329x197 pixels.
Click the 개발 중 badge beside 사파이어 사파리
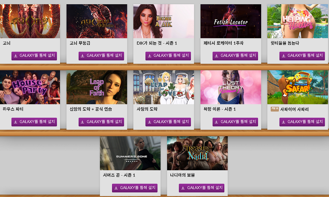274,109
